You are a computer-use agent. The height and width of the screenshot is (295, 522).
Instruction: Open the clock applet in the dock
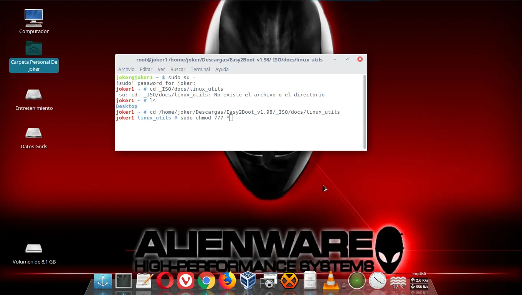378,281
